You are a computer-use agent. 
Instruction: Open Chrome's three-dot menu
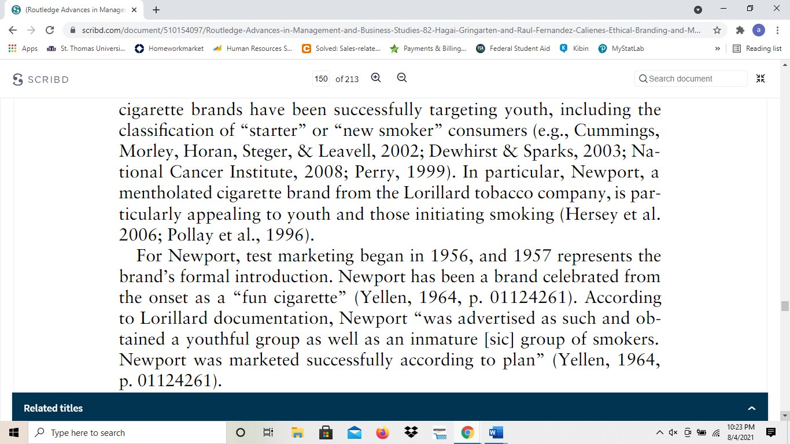777,30
